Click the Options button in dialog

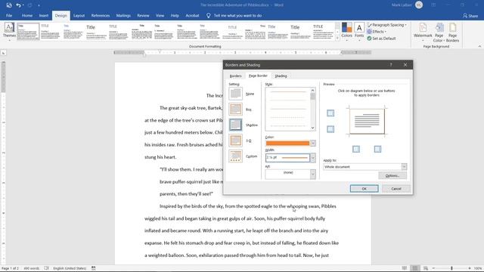(x=392, y=175)
